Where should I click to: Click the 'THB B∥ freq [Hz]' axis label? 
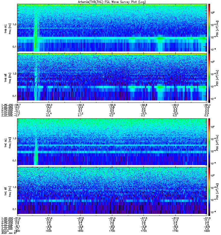point(8,78)
